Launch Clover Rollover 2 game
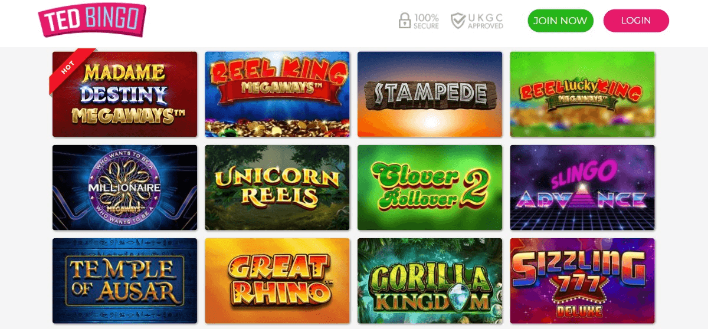This screenshot has height=329, width=708. (430, 187)
